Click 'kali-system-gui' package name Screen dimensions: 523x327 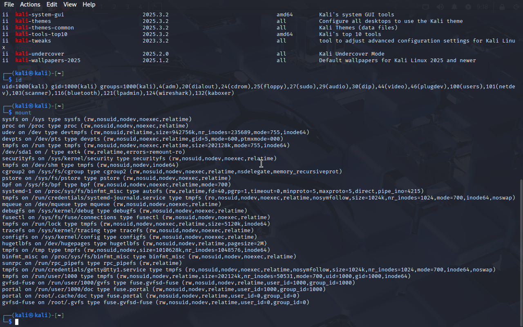[x=40, y=15]
